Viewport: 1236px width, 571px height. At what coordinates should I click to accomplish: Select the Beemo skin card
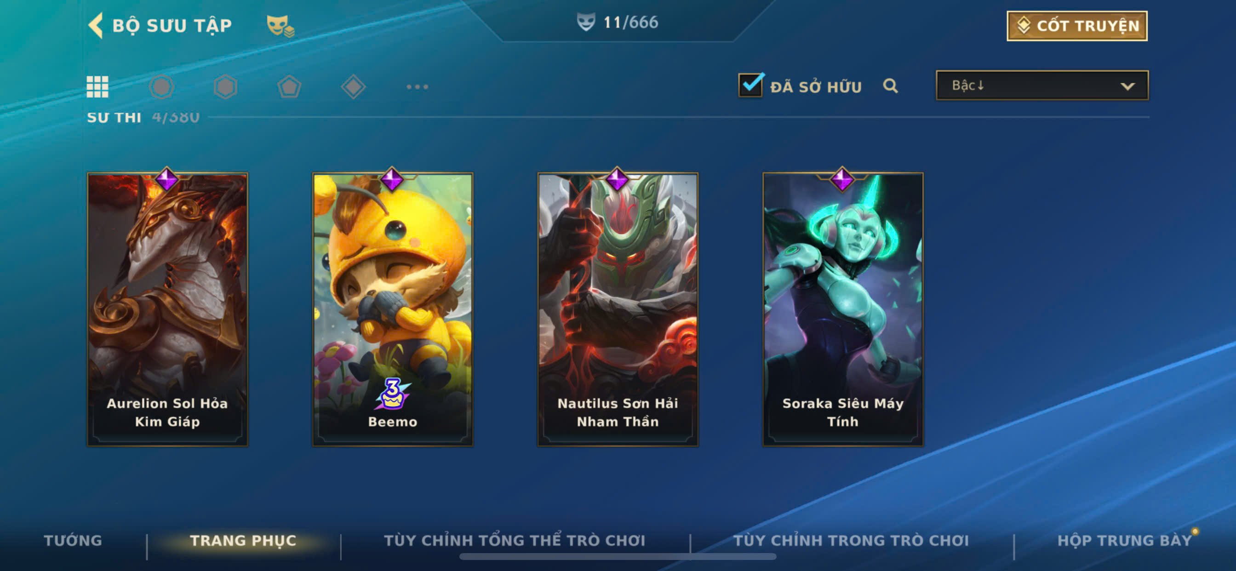pos(393,309)
